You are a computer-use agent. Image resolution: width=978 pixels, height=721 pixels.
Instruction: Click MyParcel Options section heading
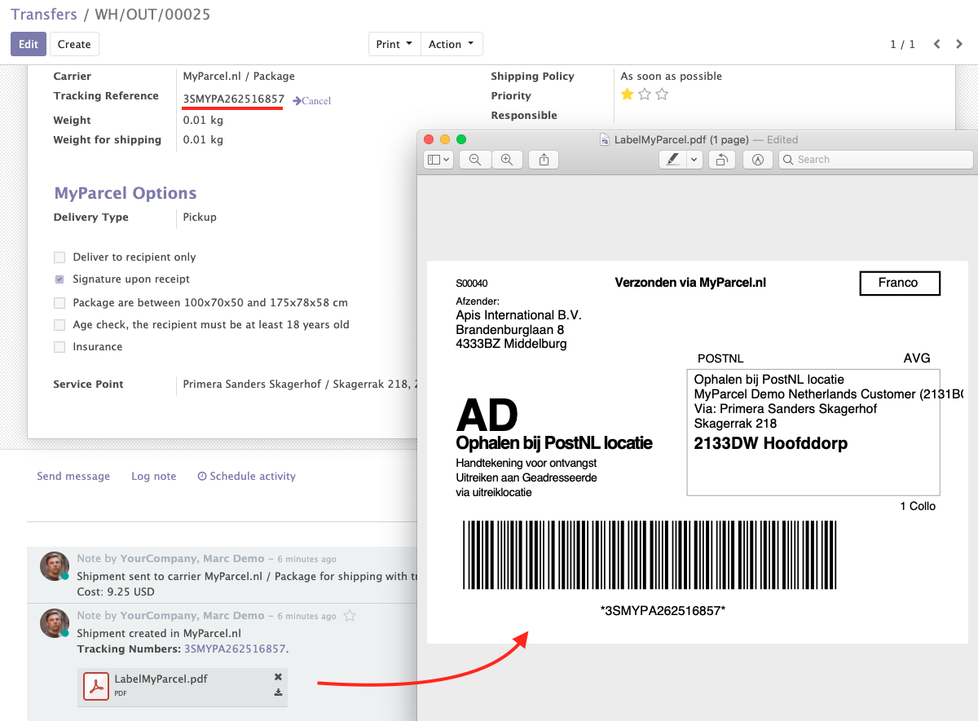(x=126, y=193)
